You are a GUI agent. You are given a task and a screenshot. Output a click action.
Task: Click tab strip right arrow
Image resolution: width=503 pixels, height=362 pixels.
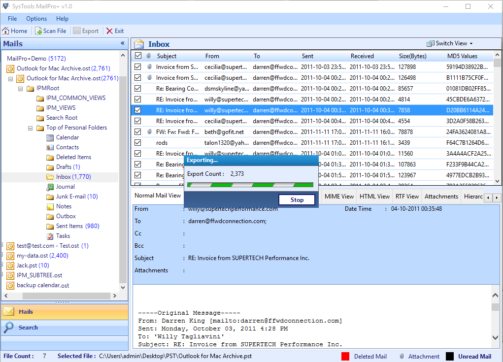[497, 197]
